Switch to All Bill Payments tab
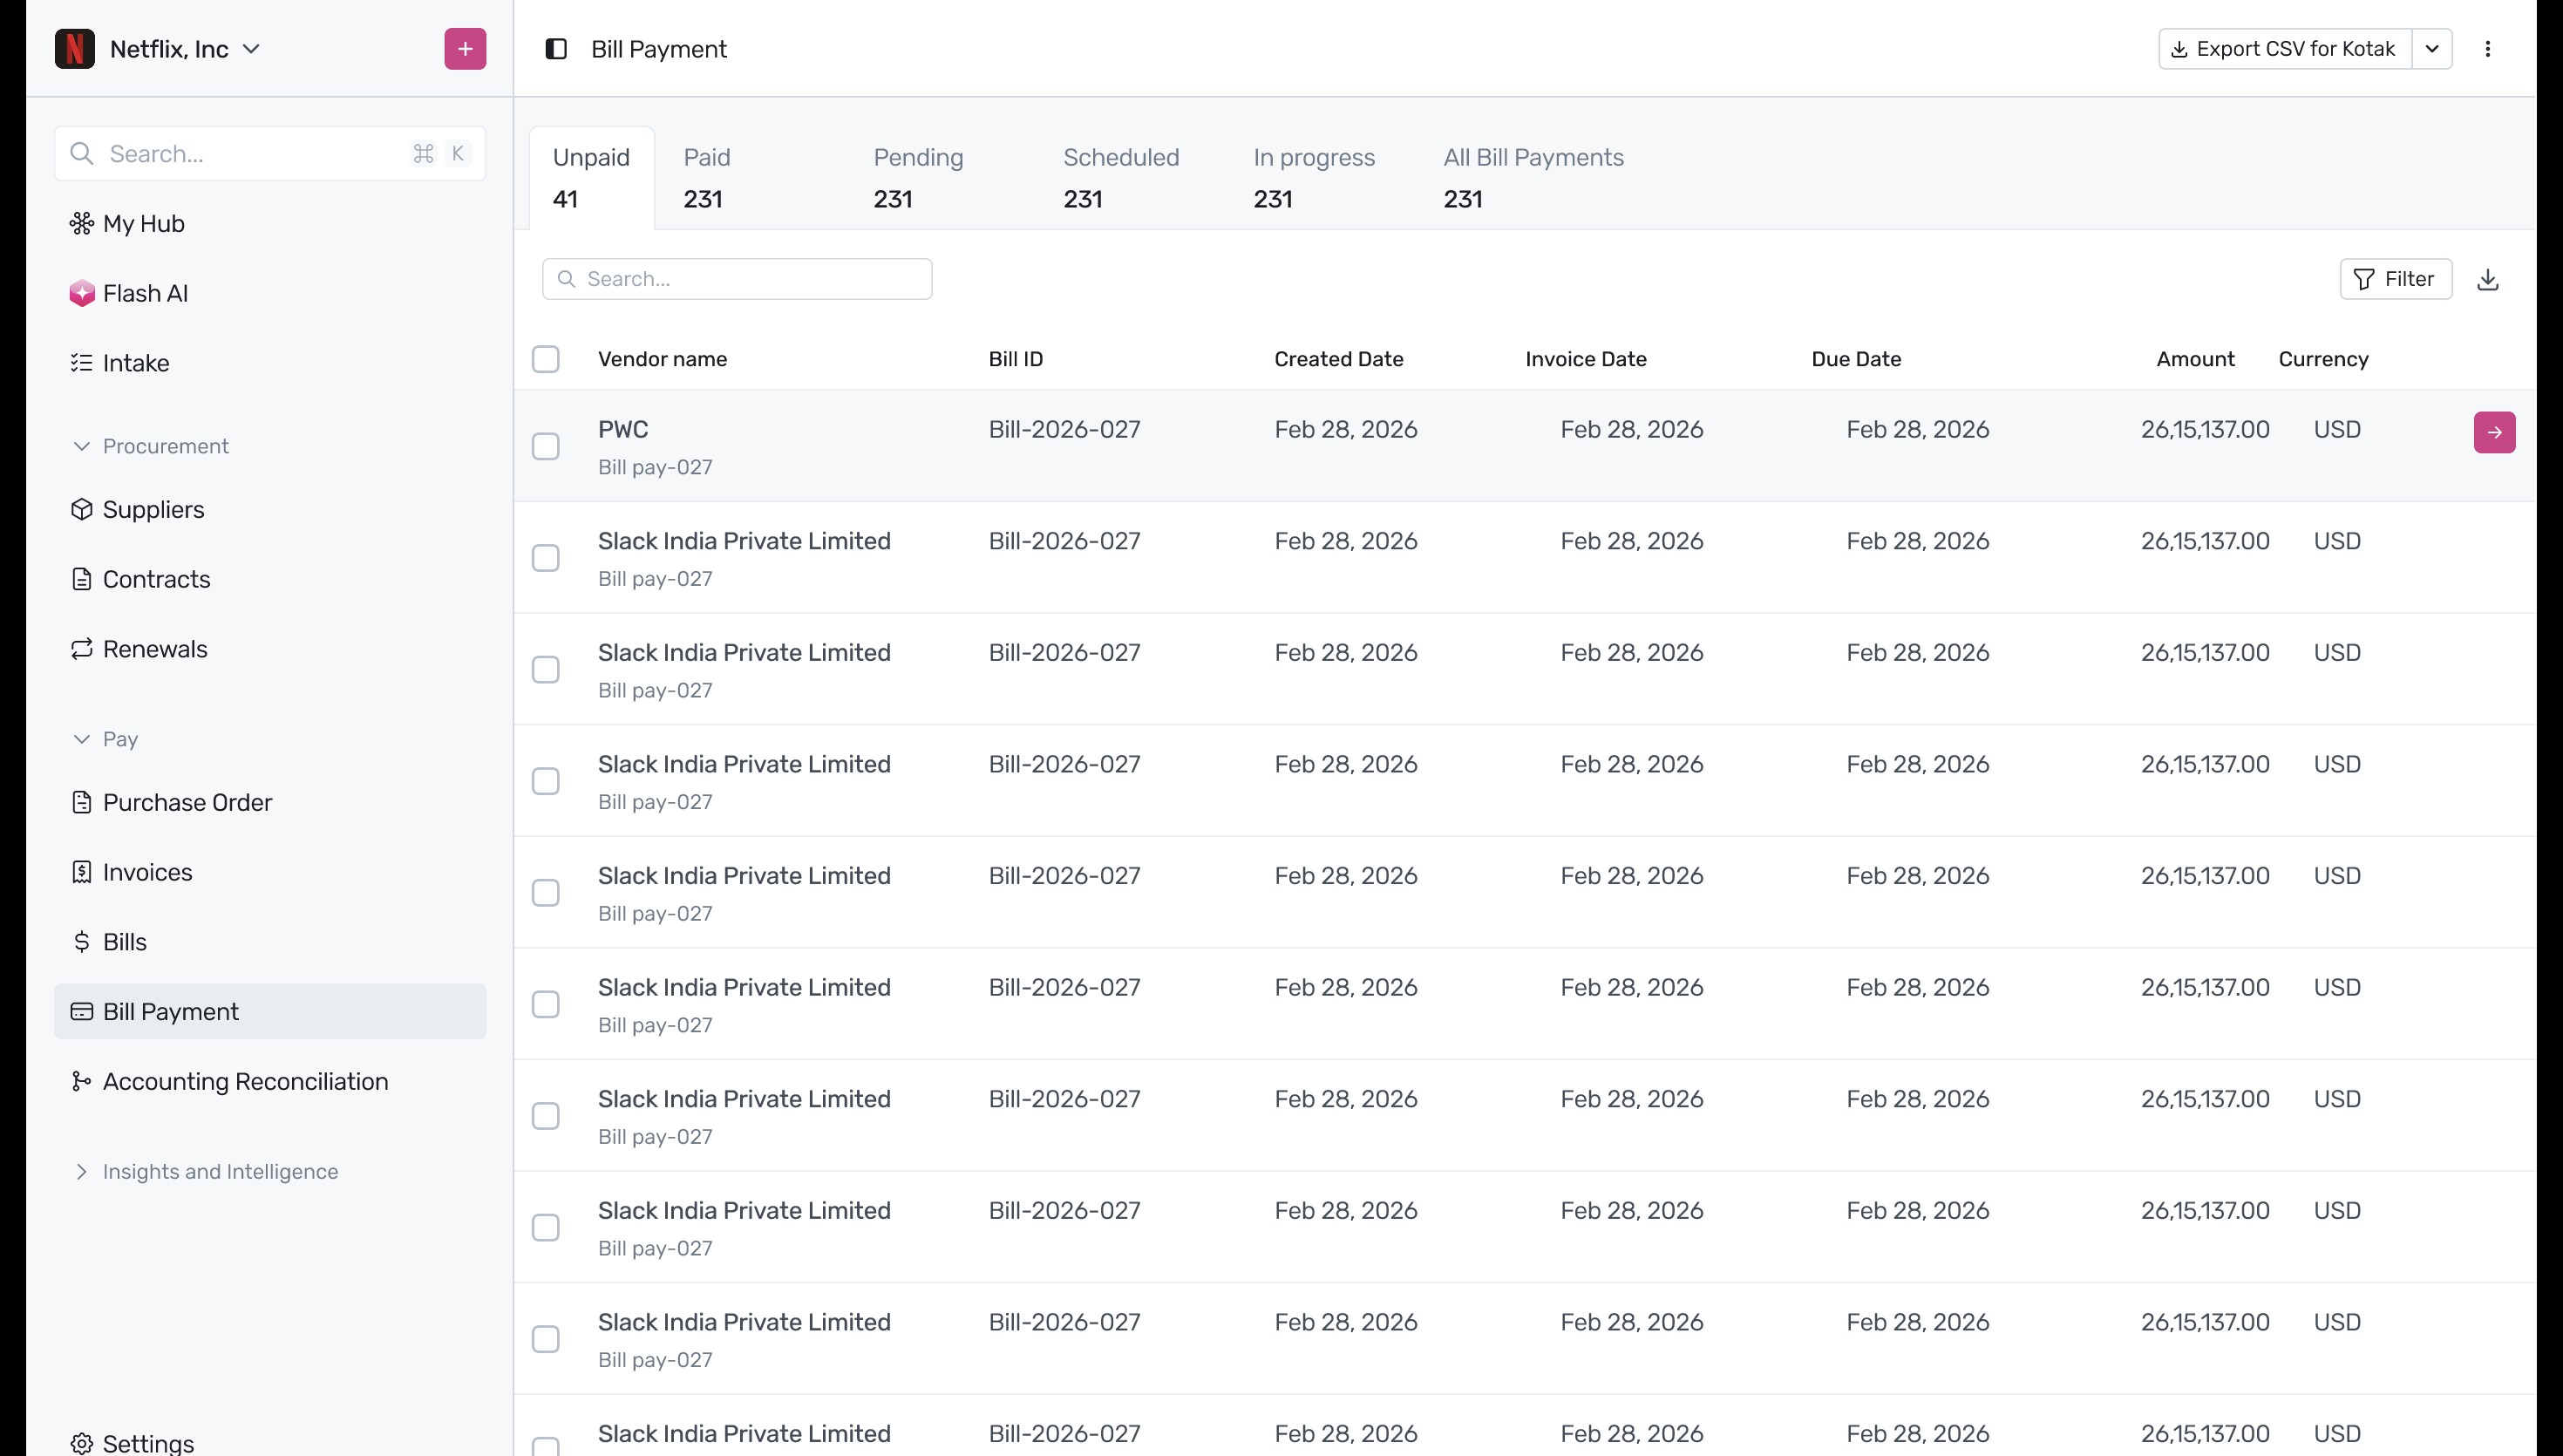2563x1456 pixels. [x=1533, y=178]
